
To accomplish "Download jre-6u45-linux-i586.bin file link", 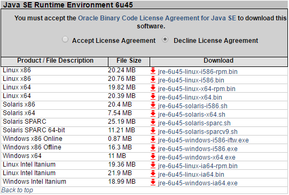I will [191, 80].
